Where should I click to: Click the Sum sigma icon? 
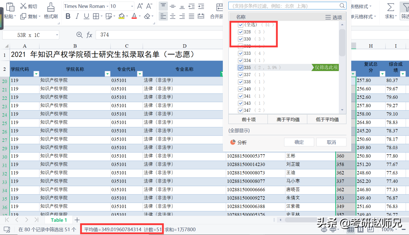(391, 7)
